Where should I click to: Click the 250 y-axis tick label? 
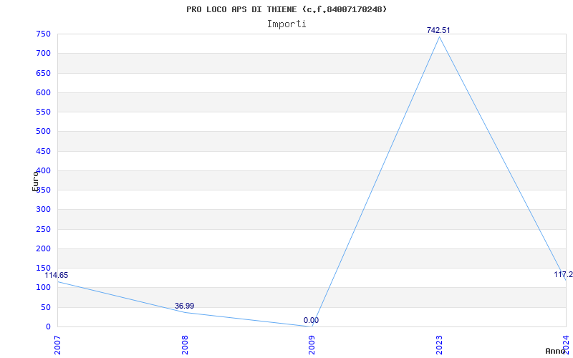[43, 229]
